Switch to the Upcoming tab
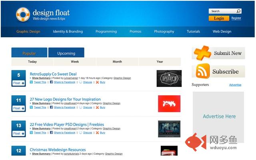Viewport: 256px width, 160px height. tap(66, 52)
